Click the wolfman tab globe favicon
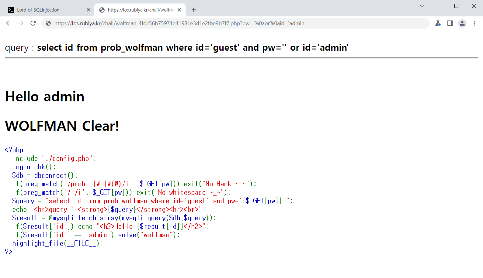483x278 pixels. coord(102,10)
